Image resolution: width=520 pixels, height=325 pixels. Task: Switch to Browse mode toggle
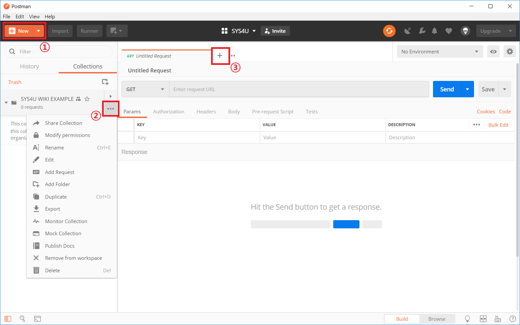click(437, 319)
